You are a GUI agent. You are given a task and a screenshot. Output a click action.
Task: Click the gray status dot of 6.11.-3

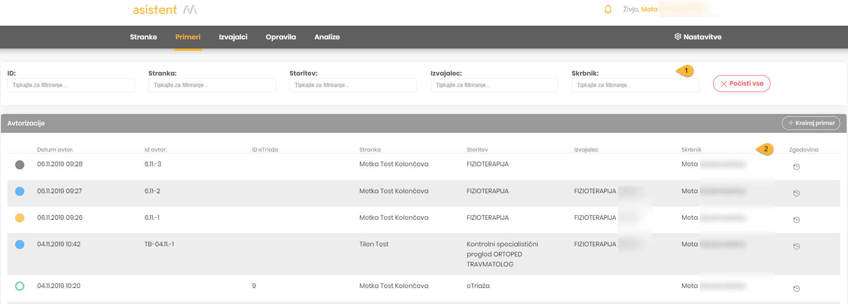tap(20, 165)
